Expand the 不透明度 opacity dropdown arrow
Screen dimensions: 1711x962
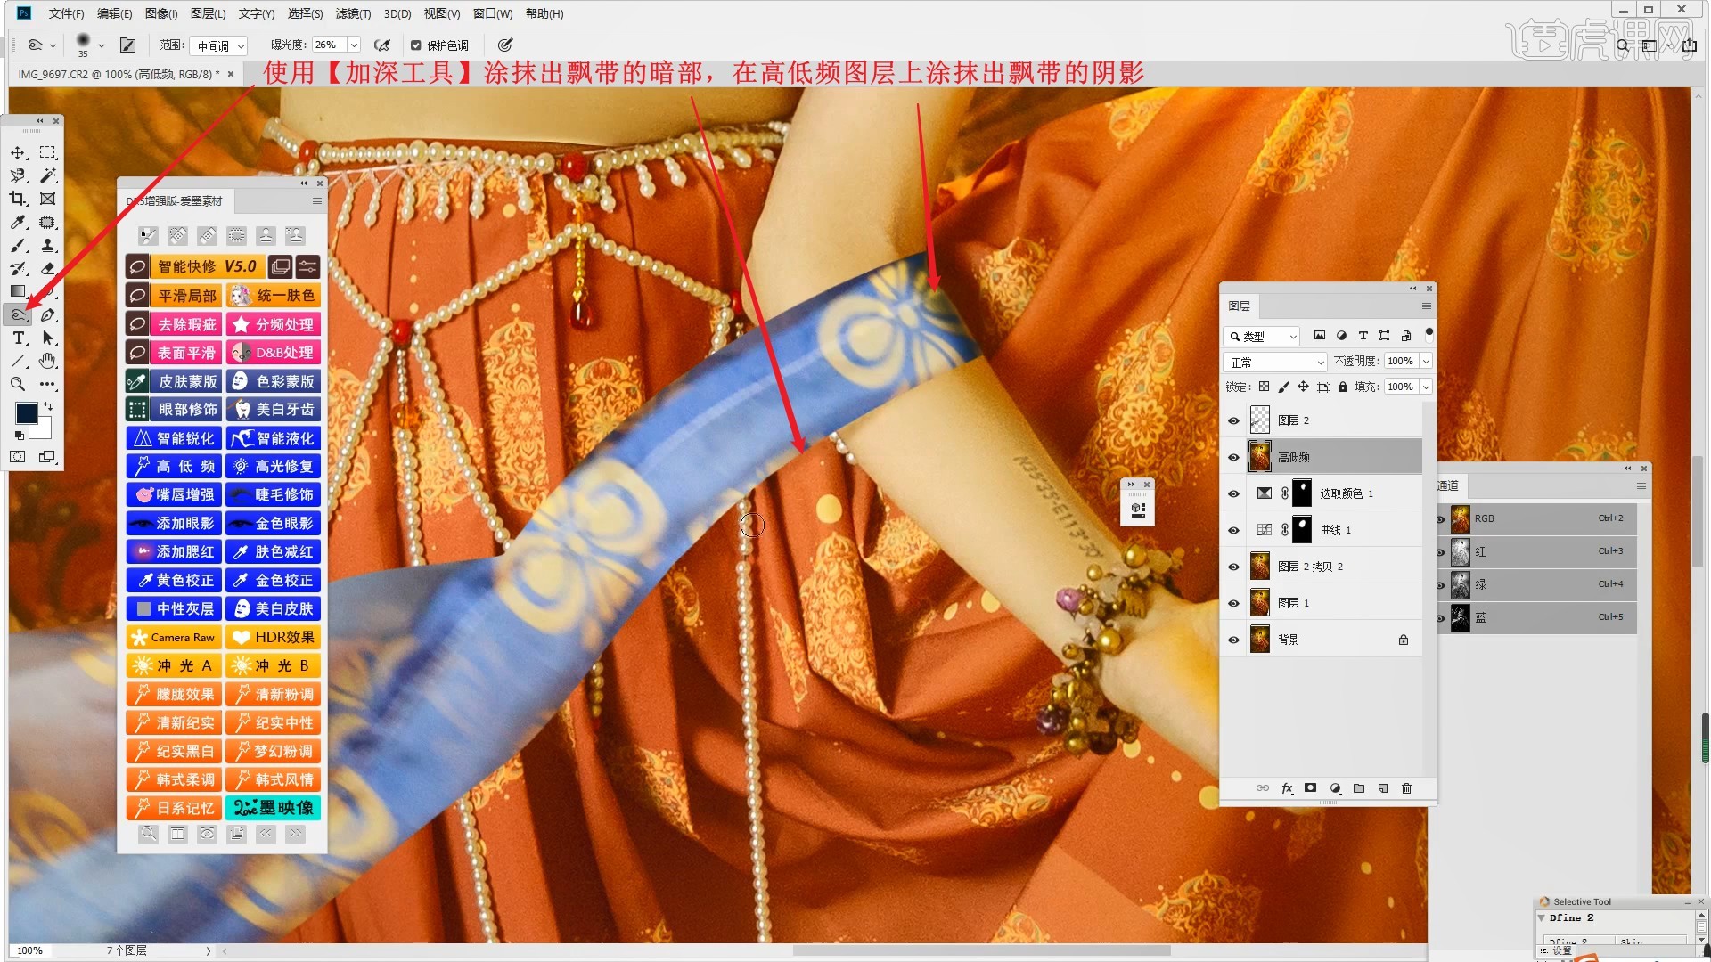1426,362
